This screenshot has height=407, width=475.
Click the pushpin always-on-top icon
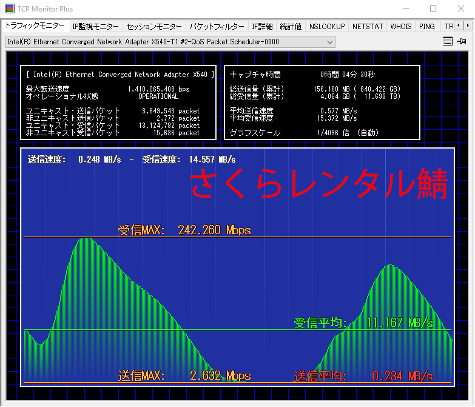462,42
